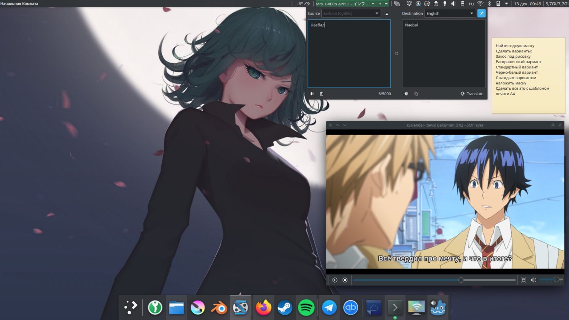This screenshot has height=320, width=569.
Task: Toggle keep-above arrows in SMPlayer titlebar
Action: click(553, 125)
